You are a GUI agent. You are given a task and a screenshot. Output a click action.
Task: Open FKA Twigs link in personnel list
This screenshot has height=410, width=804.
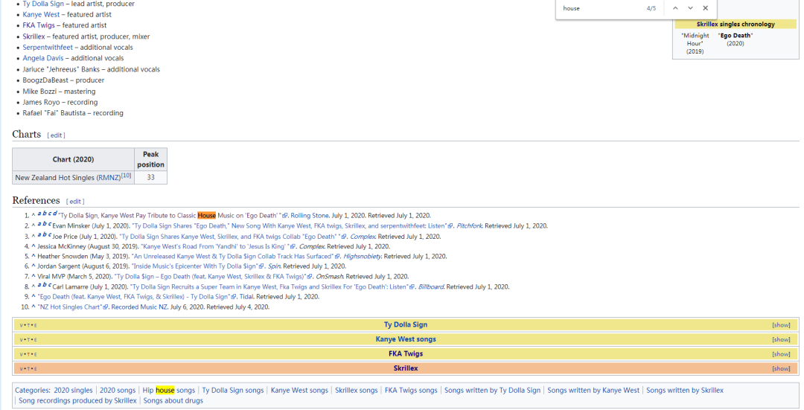coord(39,25)
